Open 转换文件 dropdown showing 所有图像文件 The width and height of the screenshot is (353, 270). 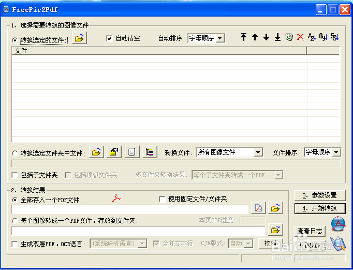pyautogui.click(x=230, y=152)
